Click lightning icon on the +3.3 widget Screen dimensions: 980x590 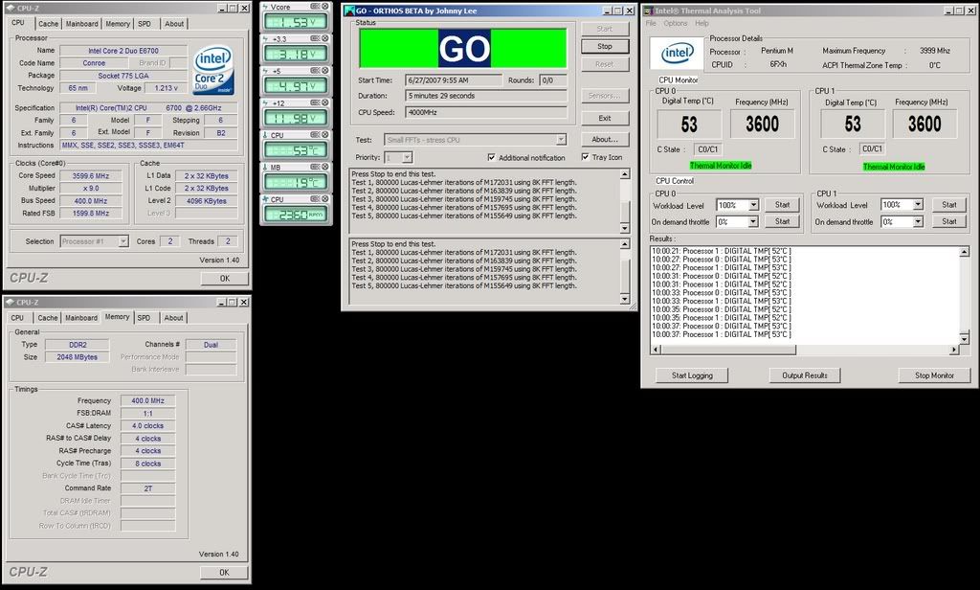tap(266, 39)
